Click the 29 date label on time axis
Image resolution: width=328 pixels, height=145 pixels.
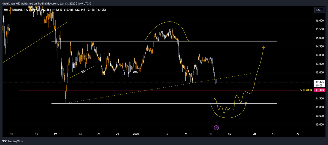tap(117, 134)
